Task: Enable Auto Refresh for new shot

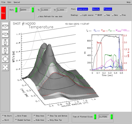Action: click(50, 16)
